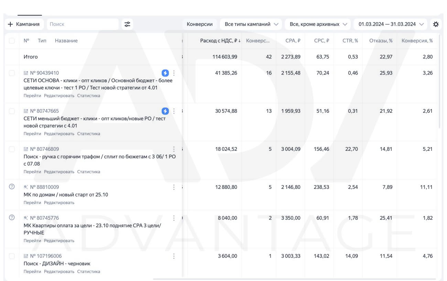The width and height of the screenshot is (447, 281).
Task: Open the three-dot menu for campaign 80746809
Action: pos(174,149)
